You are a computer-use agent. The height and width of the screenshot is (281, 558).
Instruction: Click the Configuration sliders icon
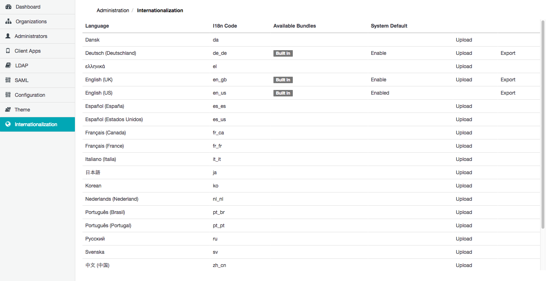(x=8, y=95)
